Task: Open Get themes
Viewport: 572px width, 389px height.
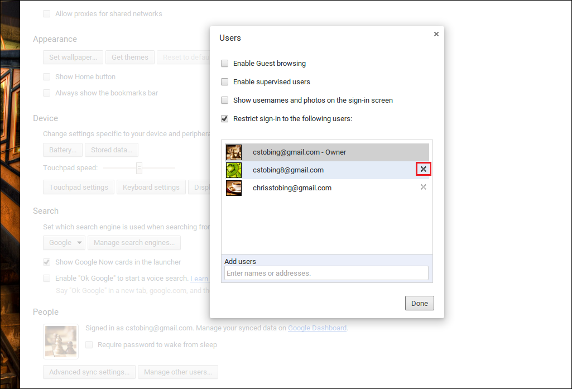Action: click(x=130, y=57)
